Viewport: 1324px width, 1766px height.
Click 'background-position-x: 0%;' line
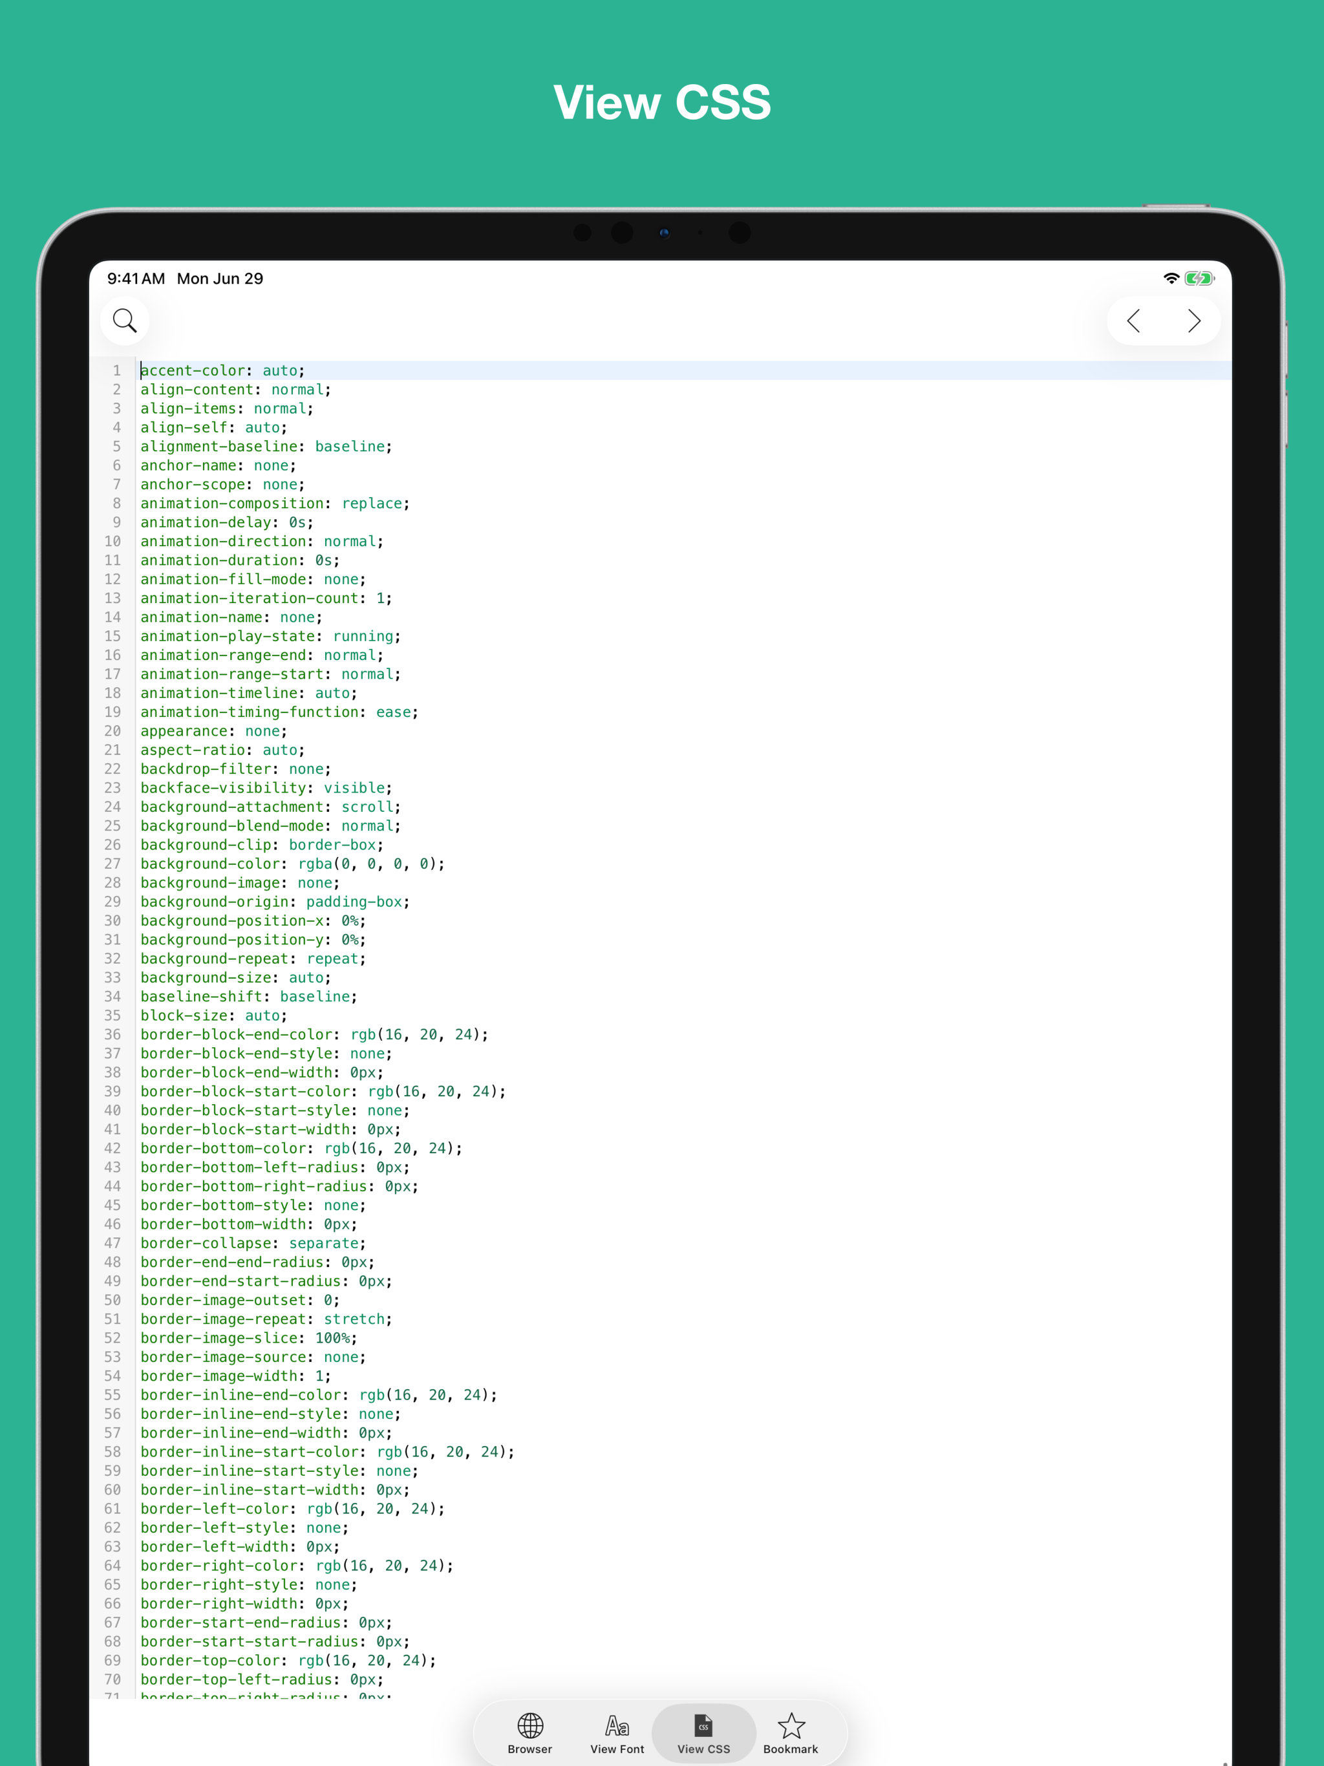[253, 920]
